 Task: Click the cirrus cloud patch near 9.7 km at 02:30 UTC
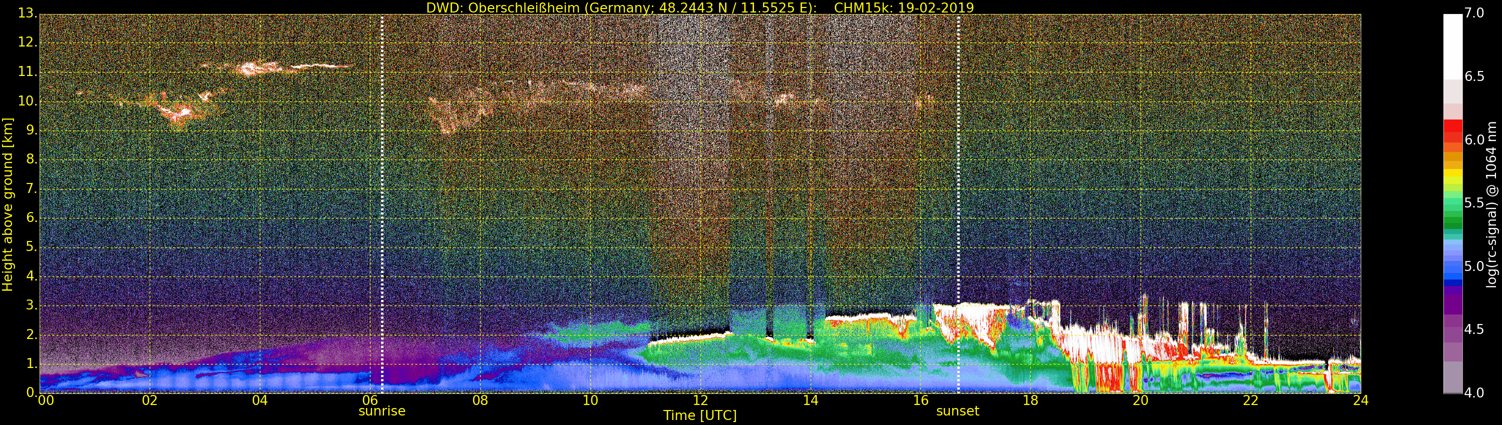pos(181,110)
